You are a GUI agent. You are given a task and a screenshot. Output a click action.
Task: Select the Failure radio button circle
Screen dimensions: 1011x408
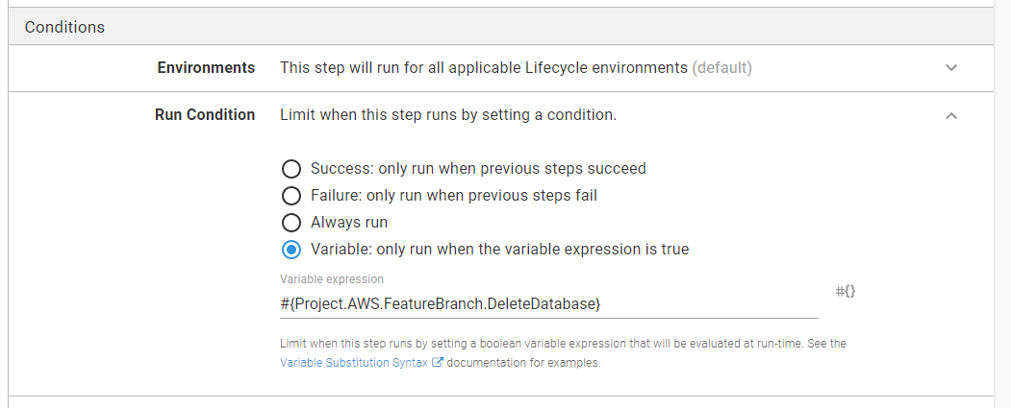291,196
